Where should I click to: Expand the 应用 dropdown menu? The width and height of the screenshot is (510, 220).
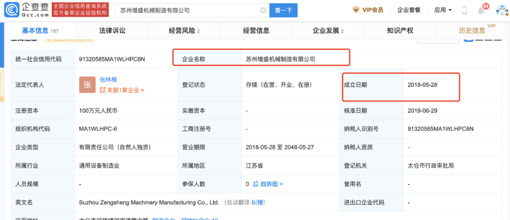pyautogui.click(x=443, y=10)
